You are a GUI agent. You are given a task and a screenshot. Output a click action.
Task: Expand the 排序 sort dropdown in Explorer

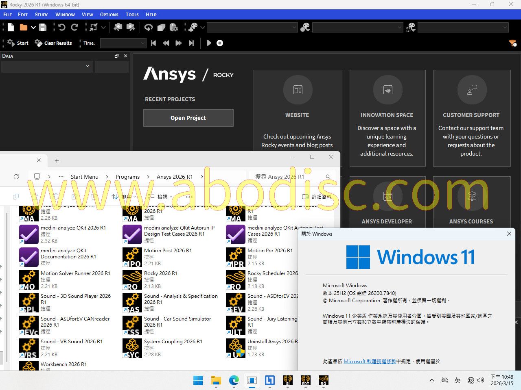[x=124, y=197]
